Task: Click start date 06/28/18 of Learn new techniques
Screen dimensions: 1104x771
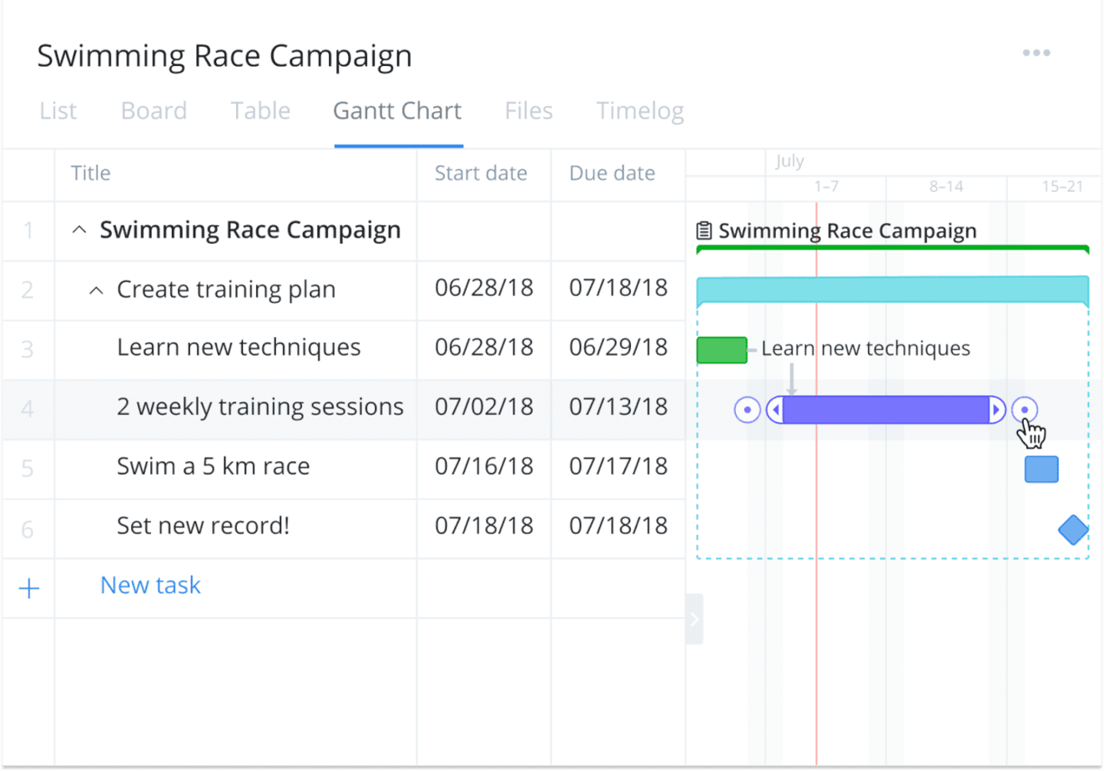Action: tap(484, 347)
